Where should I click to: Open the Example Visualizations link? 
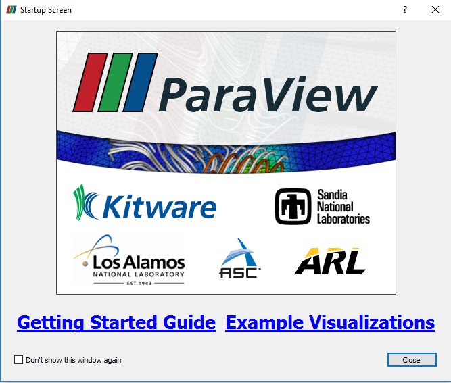330,322
